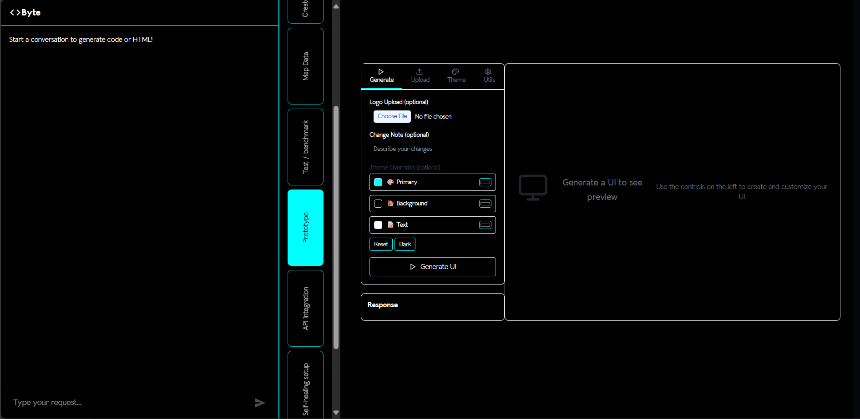This screenshot has height=419, width=860.
Task: Click the house emoji beside Background
Action: pyautogui.click(x=390, y=204)
